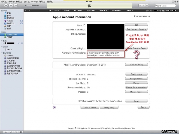Switch to Cover Flow view icon
Screen dimensions: 179x134
click(x=147, y=5)
